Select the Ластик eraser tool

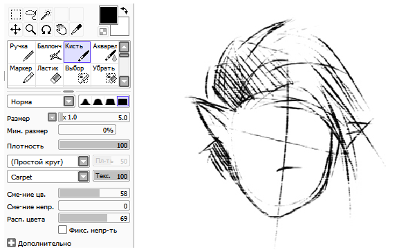point(49,74)
